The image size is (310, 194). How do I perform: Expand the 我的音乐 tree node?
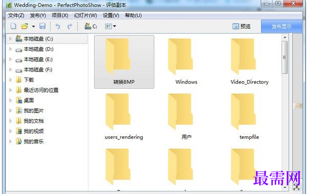pyautogui.click(x=11, y=141)
